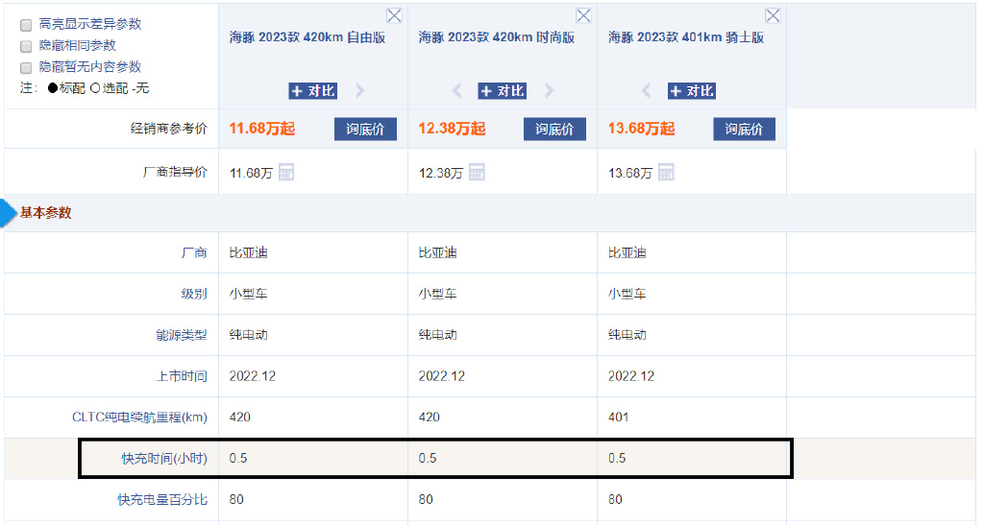Remove the 420km 时尚版 column with X

click(x=583, y=15)
